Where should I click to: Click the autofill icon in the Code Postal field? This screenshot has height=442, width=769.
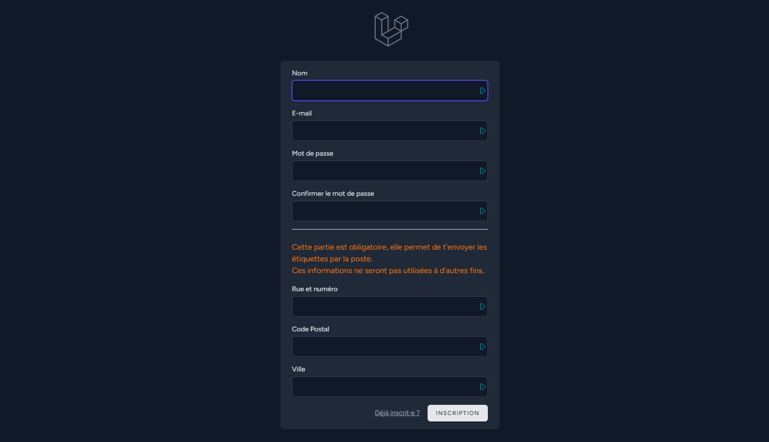(x=482, y=347)
